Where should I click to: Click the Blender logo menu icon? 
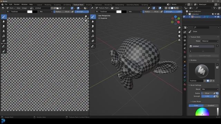point(2,4)
